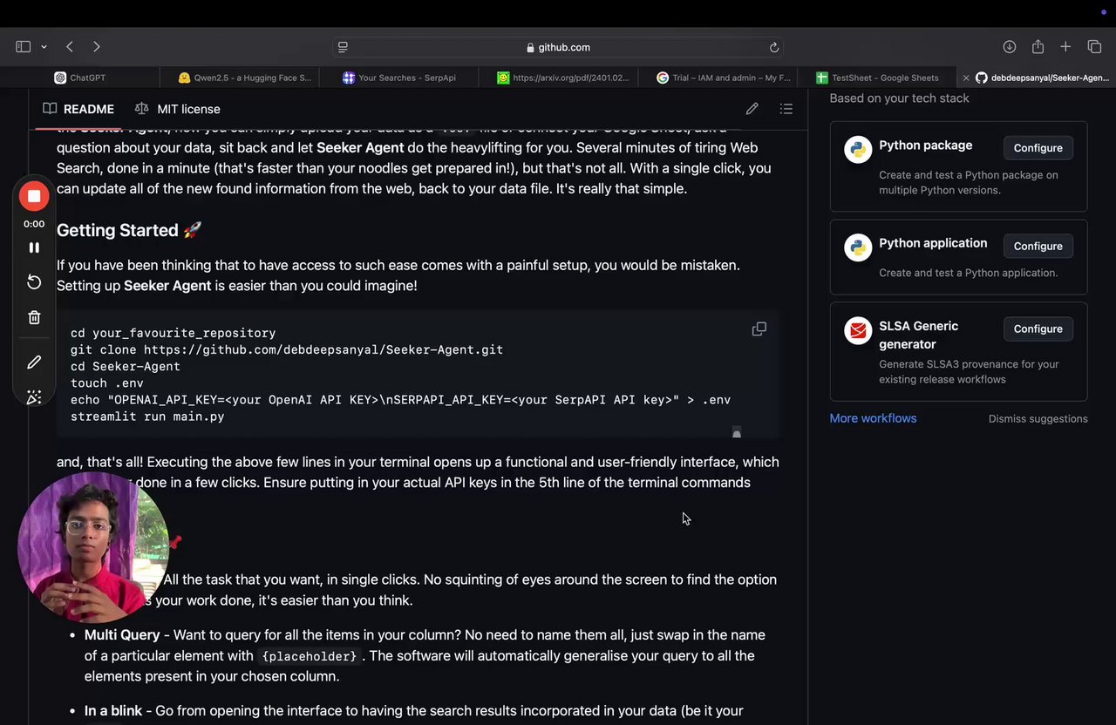Pause the recording
1116x725 pixels.
tap(34, 247)
